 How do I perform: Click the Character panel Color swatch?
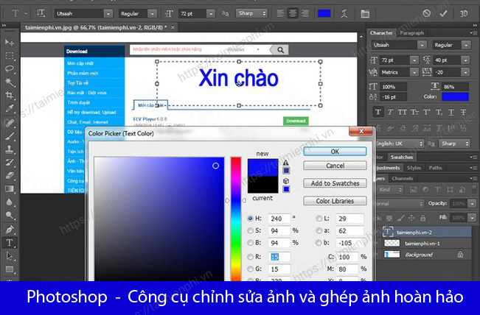click(x=455, y=96)
